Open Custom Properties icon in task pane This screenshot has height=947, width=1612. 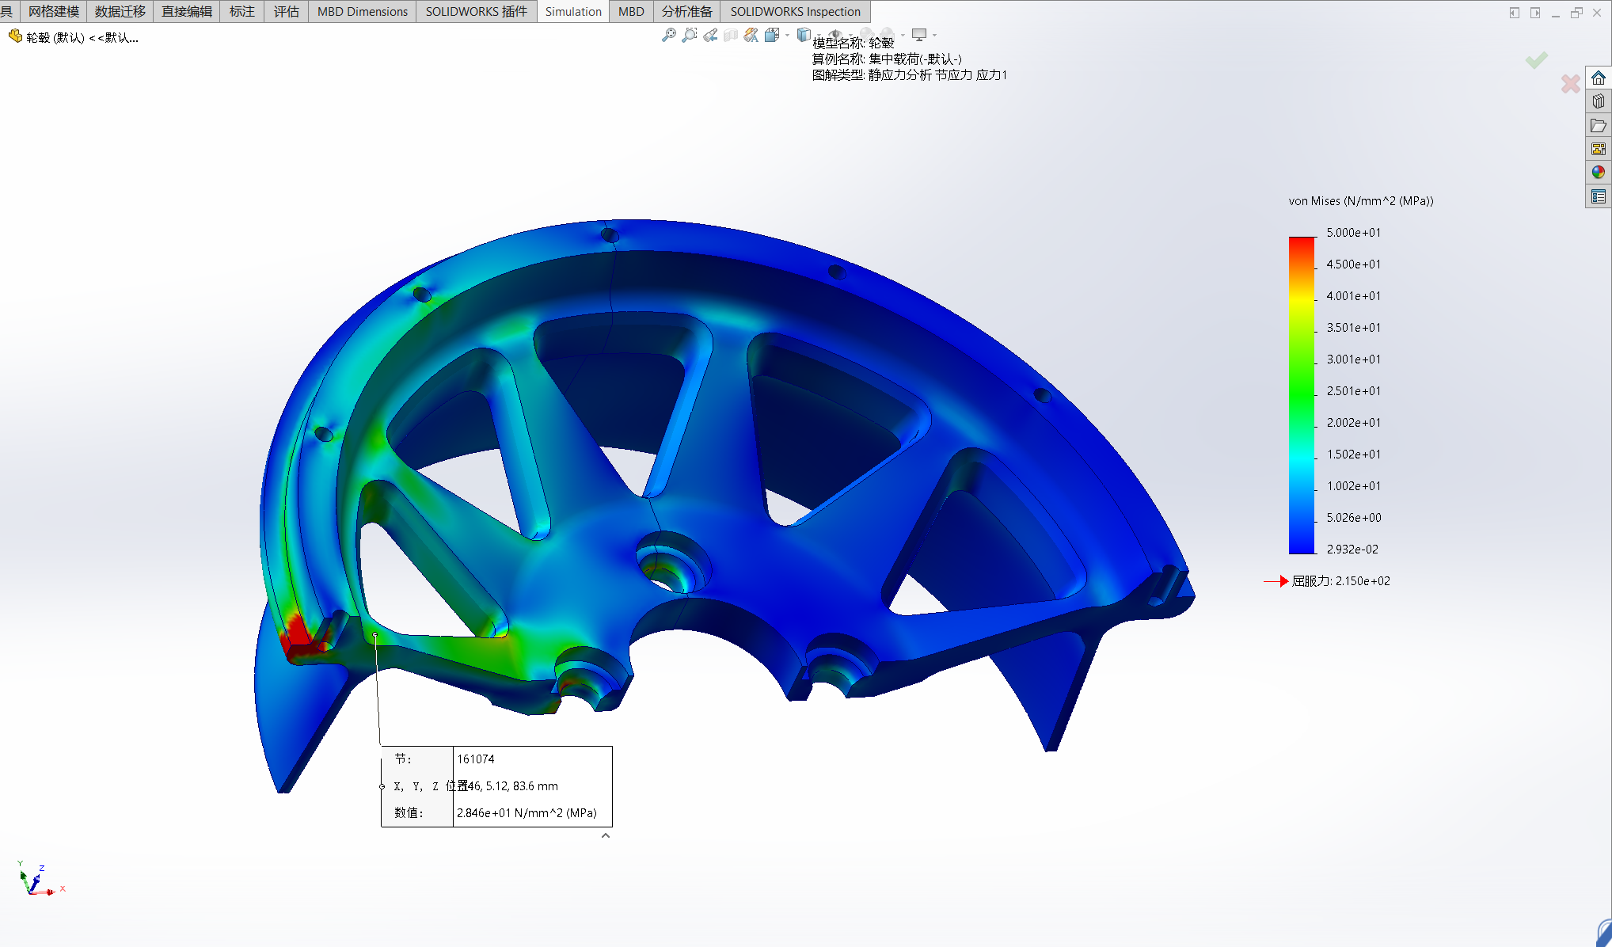pyautogui.click(x=1599, y=196)
